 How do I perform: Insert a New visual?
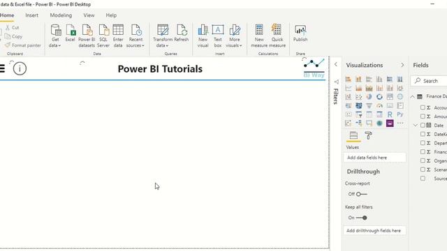tap(203, 36)
